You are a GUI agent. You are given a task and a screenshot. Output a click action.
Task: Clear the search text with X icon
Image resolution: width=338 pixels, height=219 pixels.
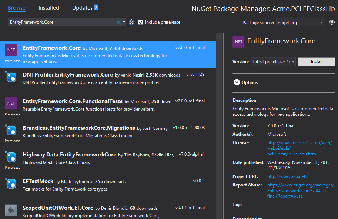pos(118,22)
